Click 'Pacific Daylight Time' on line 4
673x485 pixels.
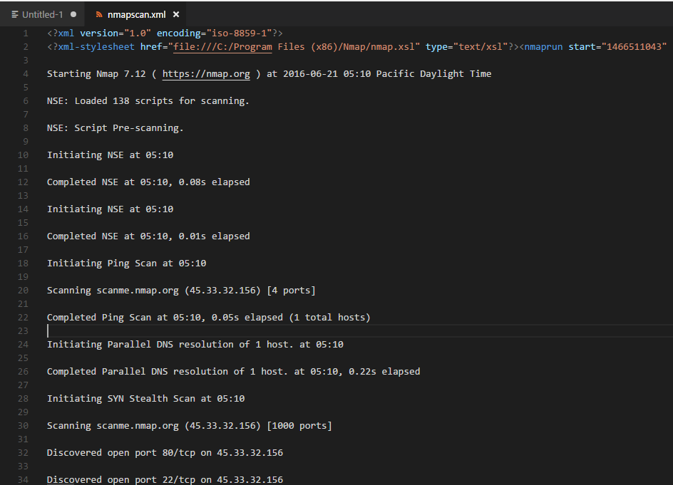coord(433,74)
